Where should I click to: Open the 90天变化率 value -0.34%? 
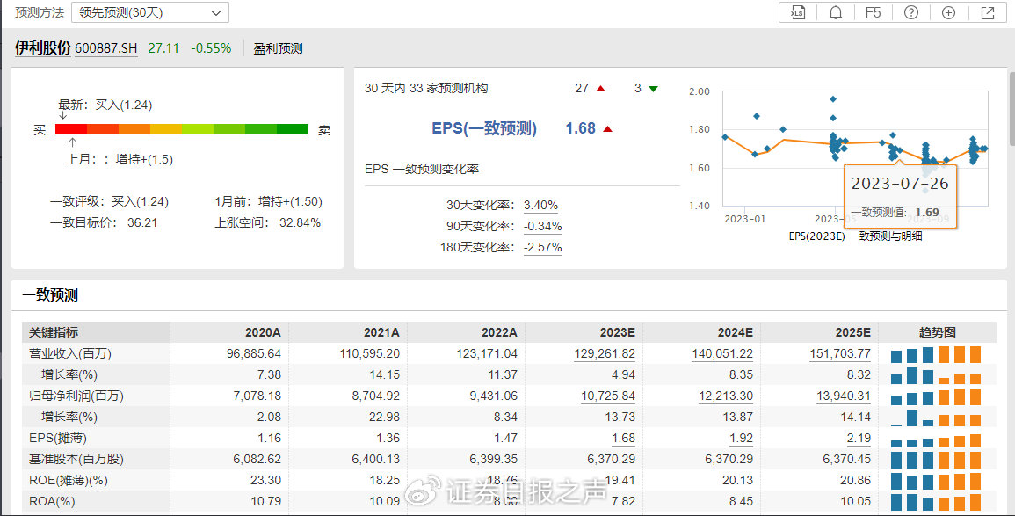[542, 227]
